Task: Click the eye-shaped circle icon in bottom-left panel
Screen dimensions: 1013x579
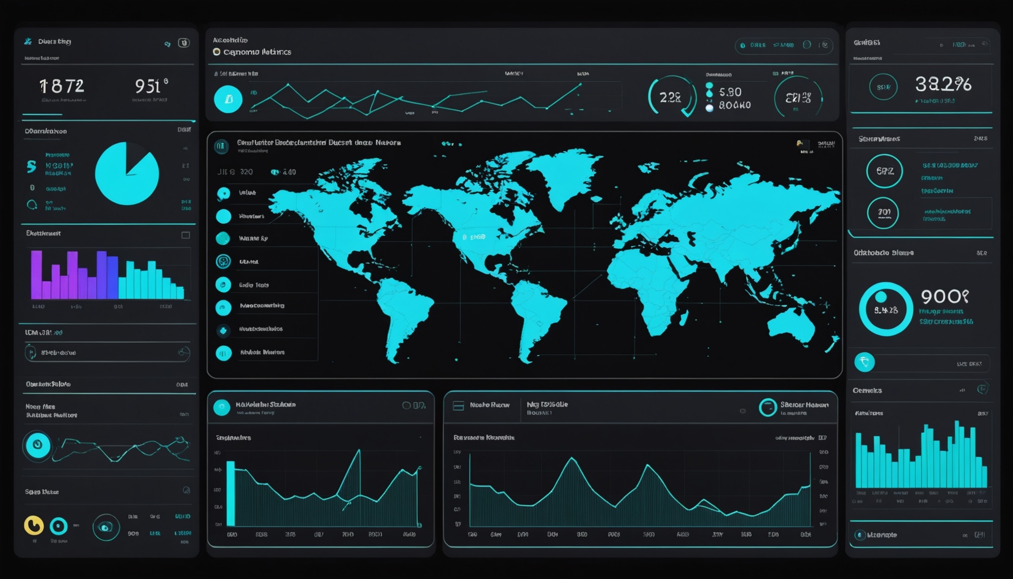Action: [x=106, y=527]
